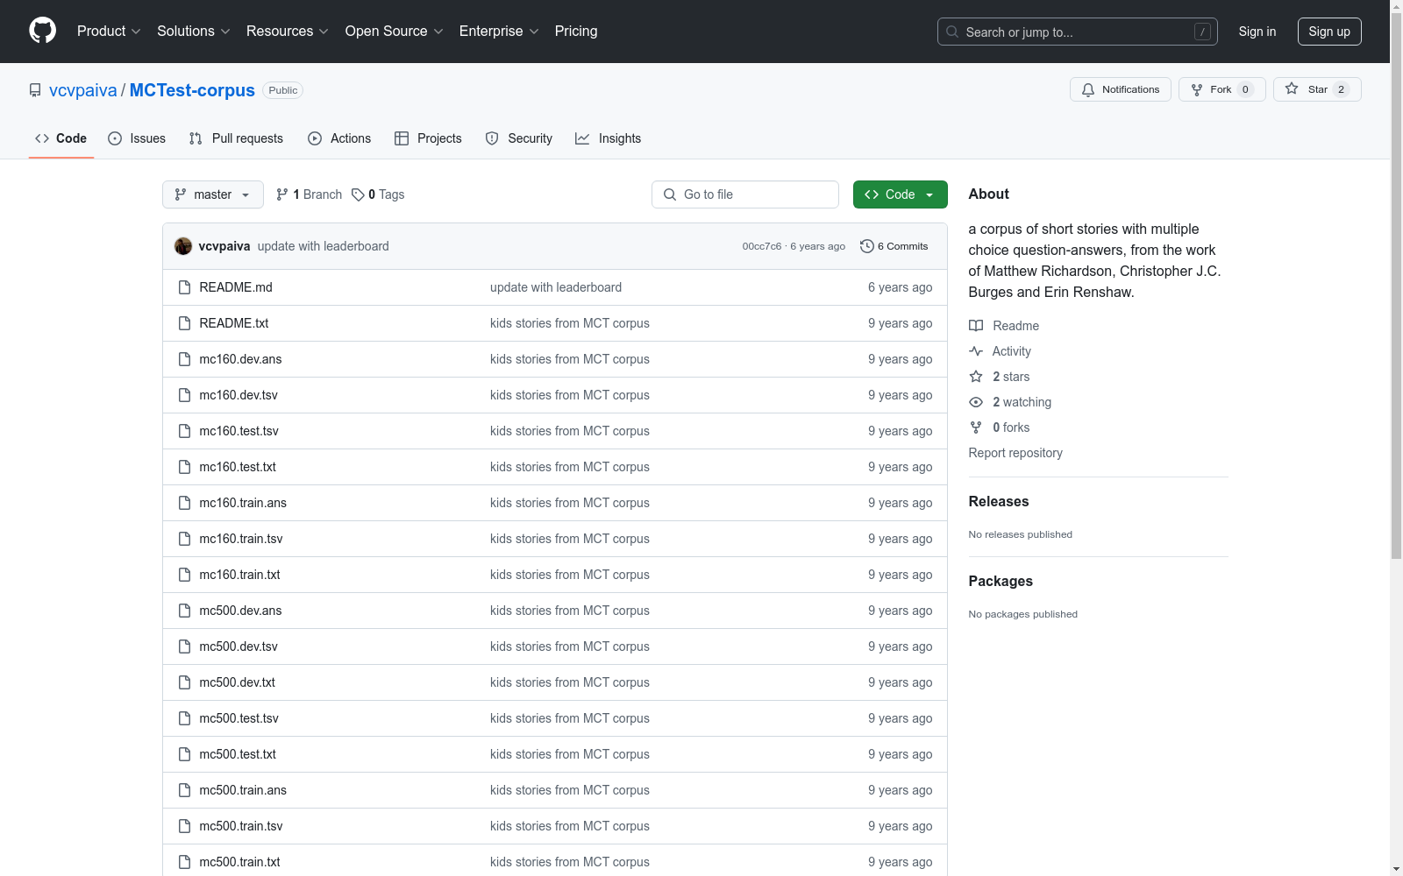This screenshot has width=1403, height=876.
Task: Expand the Solutions menu
Action: (194, 31)
